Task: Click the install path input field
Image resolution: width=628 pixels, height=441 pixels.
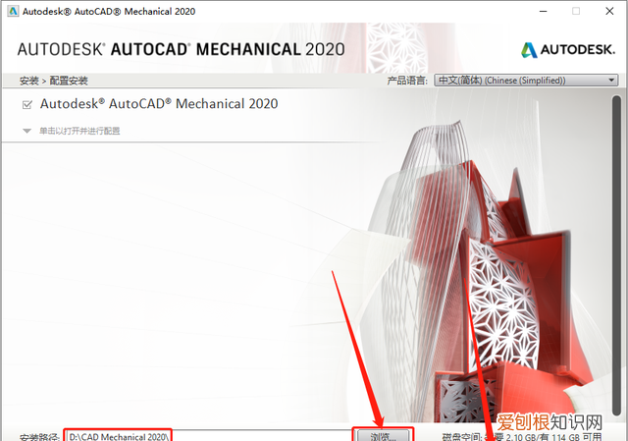Action: click(x=209, y=436)
